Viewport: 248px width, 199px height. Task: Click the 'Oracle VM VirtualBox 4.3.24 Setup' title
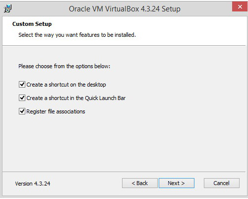tap(124, 9)
